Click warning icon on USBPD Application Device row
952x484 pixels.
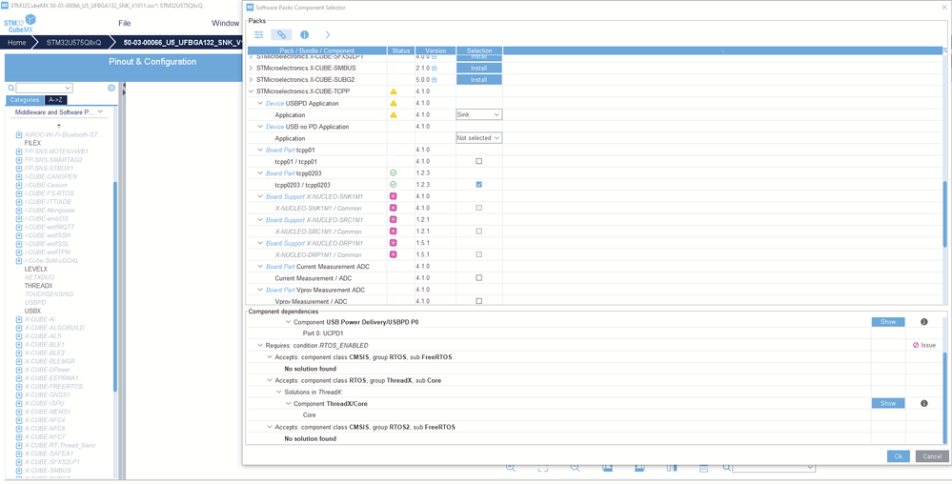(393, 103)
